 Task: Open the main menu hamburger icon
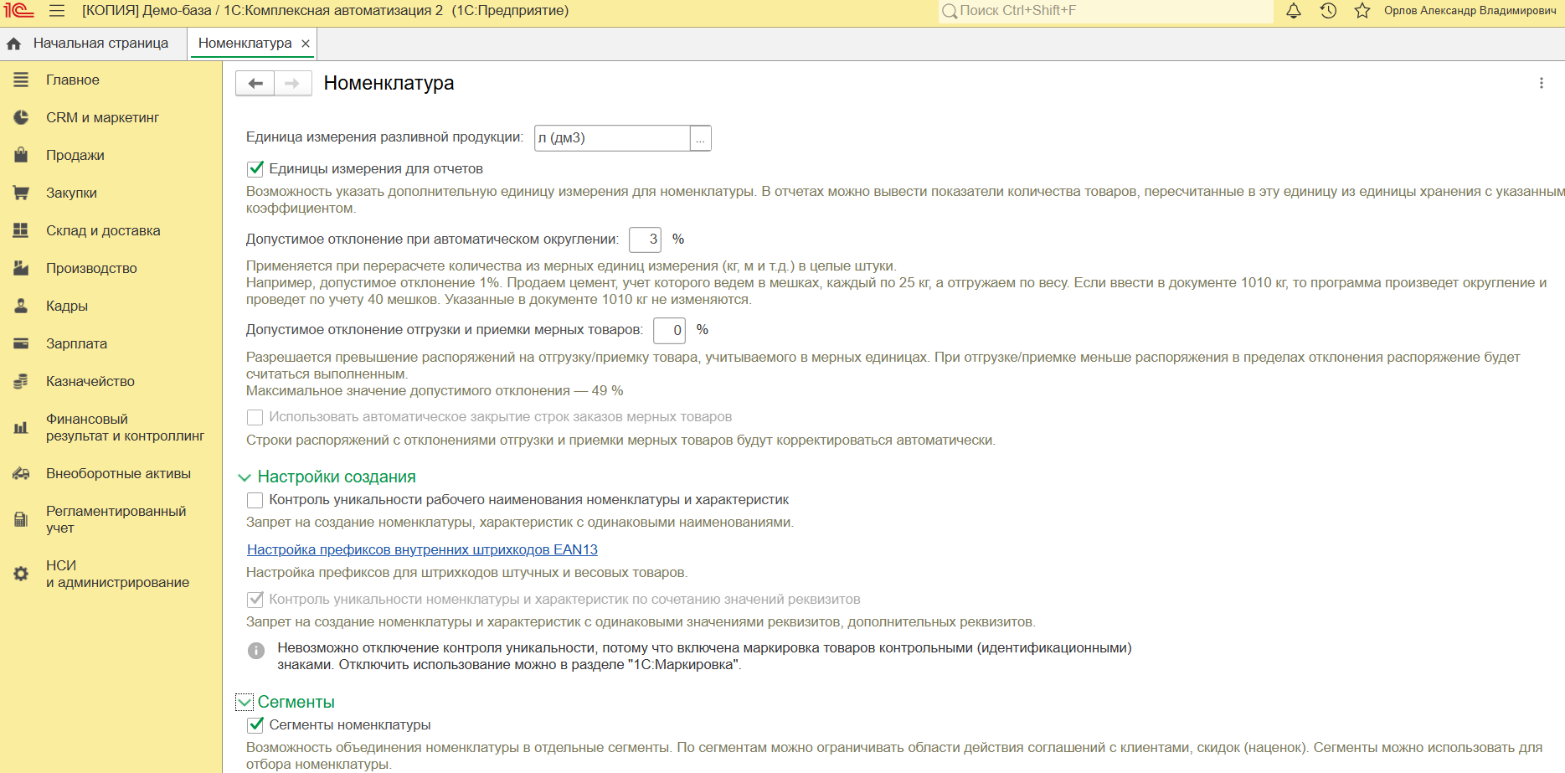[57, 11]
